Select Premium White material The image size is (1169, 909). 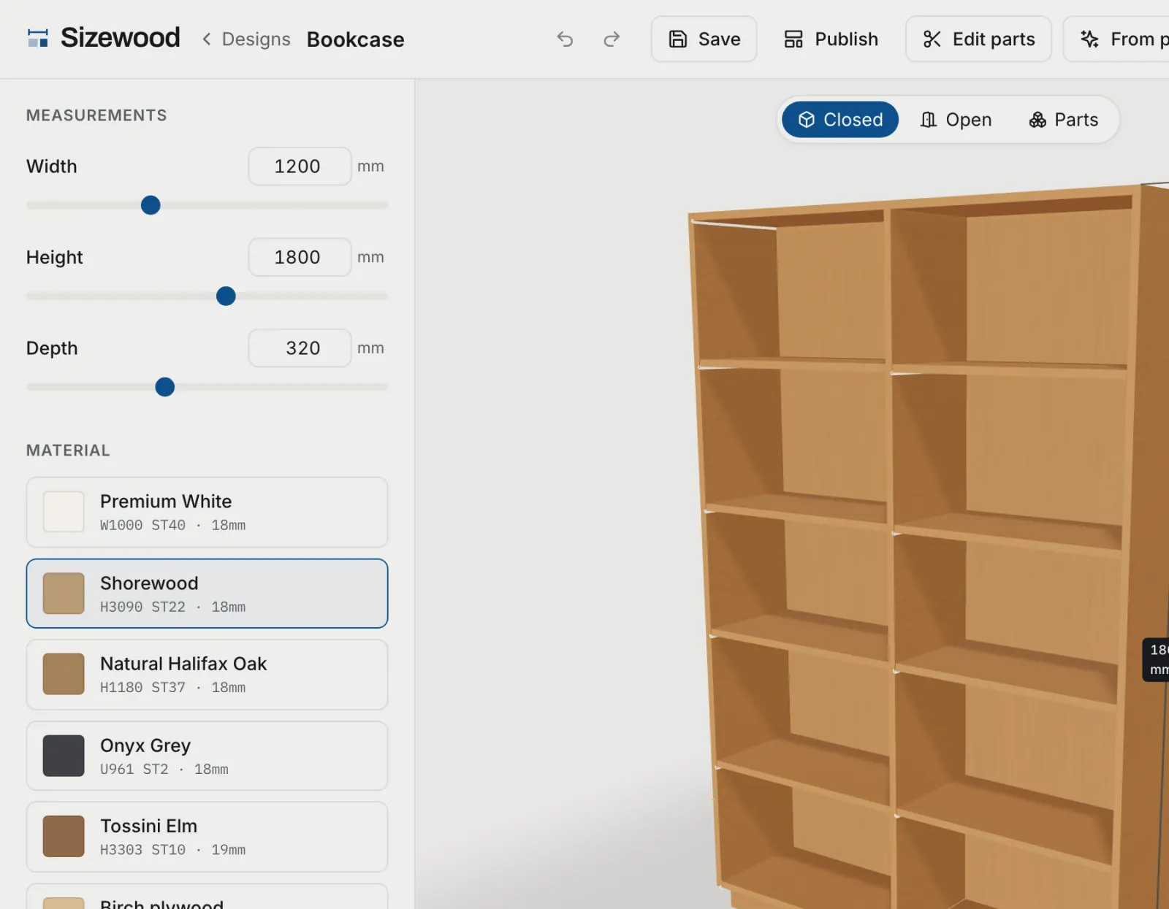(x=207, y=513)
